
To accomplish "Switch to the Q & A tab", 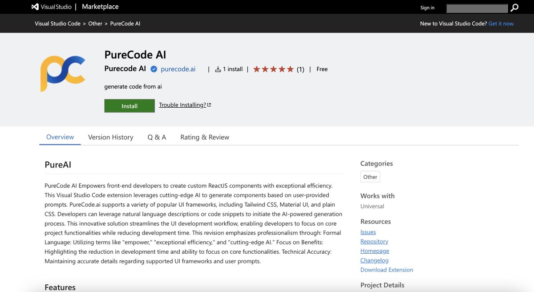I will click(157, 137).
